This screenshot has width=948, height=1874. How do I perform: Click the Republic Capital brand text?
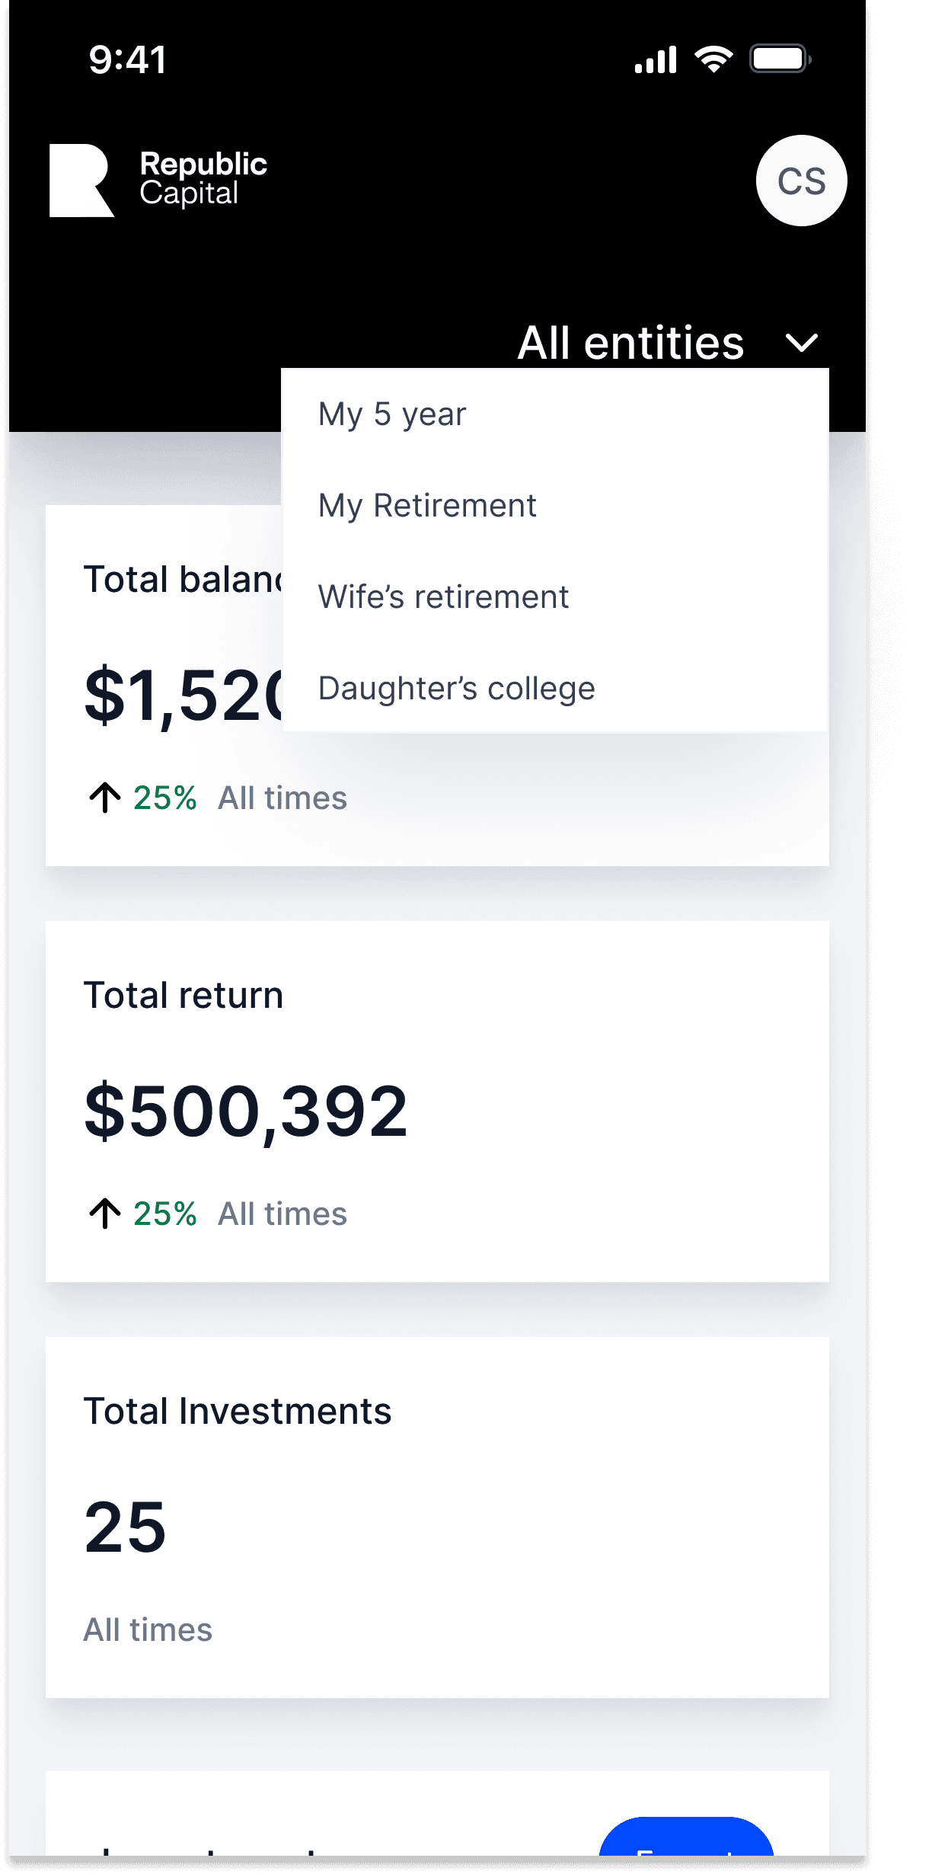(203, 179)
